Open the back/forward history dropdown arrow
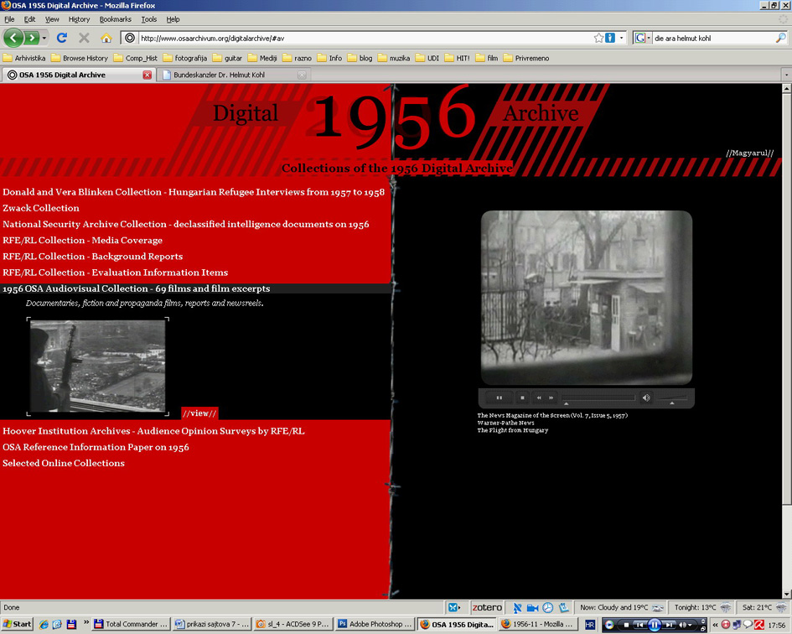Image resolution: width=792 pixels, height=634 pixels. [44, 38]
